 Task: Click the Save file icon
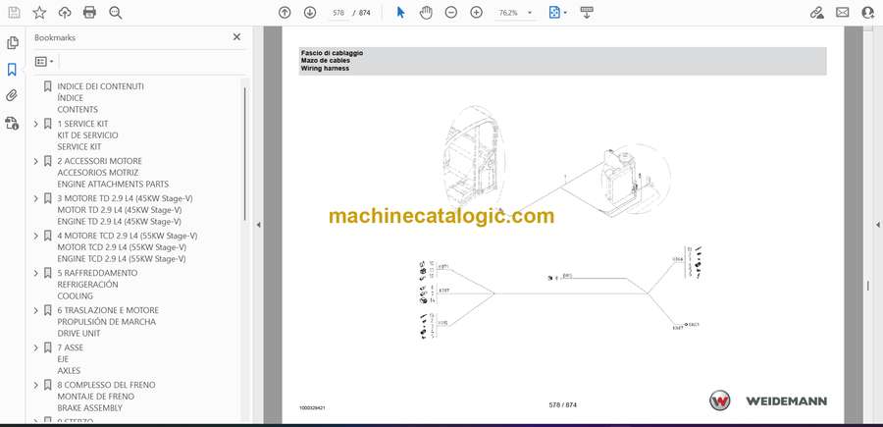[x=13, y=13]
